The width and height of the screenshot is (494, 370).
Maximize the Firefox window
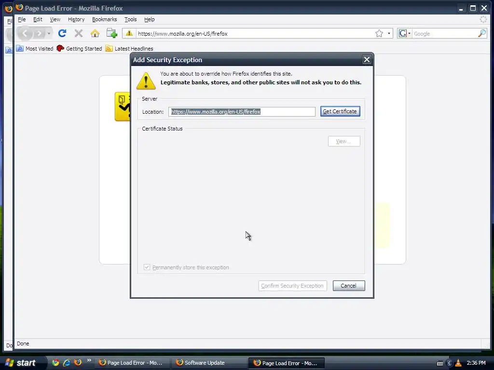473,9
